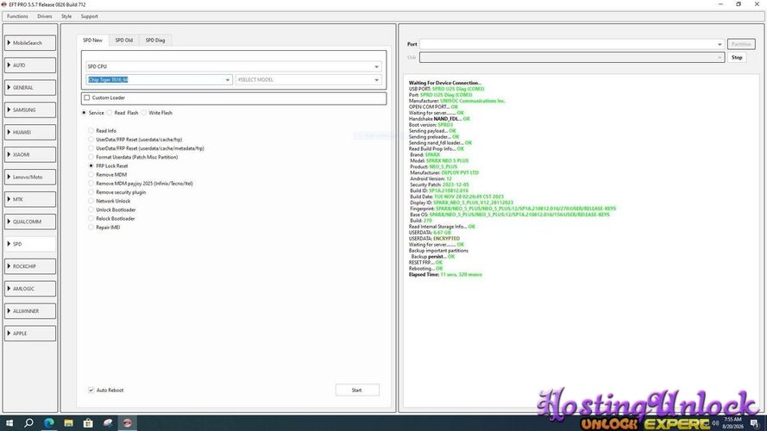The width and height of the screenshot is (767, 431).
Task: Select the SPD sidebar section
Action: tap(30, 244)
